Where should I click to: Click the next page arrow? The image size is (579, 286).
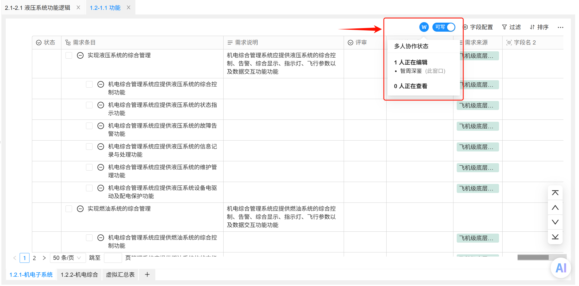click(x=44, y=258)
